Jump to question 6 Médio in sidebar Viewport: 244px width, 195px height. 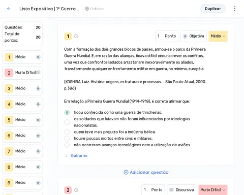(22, 136)
